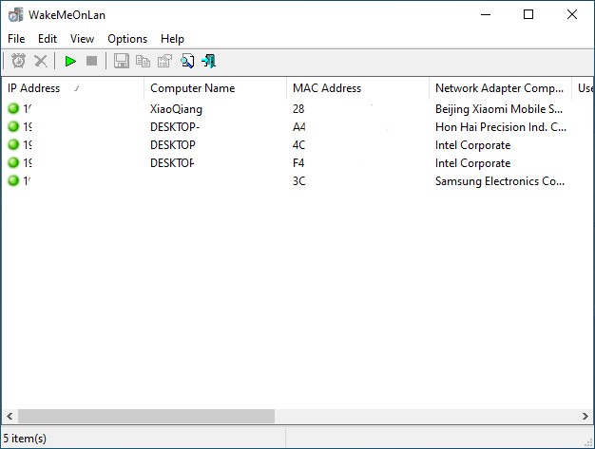Click the green status icon on XiaoQiang row
The width and height of the screenshot is (595, 449).
tap(13, 108)
